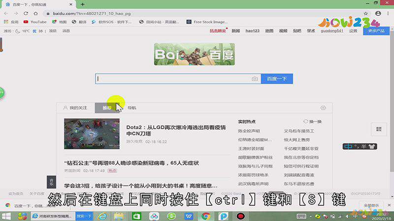This screenshot has height=221, width=394.
Task: Open the Dota2：从LGD headline
Action: point(176,130)
